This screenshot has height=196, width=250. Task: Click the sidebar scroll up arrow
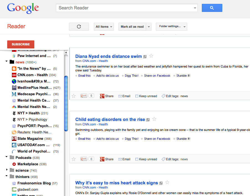(66, 53)
